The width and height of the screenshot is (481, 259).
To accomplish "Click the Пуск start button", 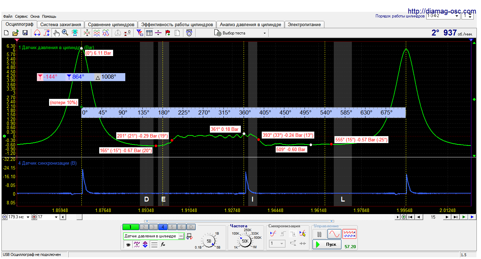I will tap(326, 244).
